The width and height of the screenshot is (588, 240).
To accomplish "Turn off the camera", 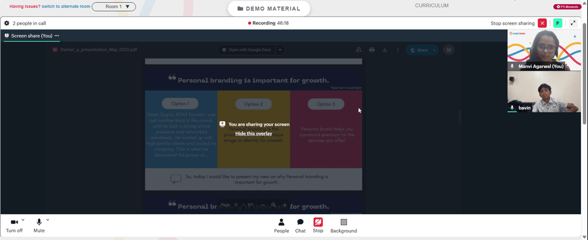I will (x=14, y=226).
